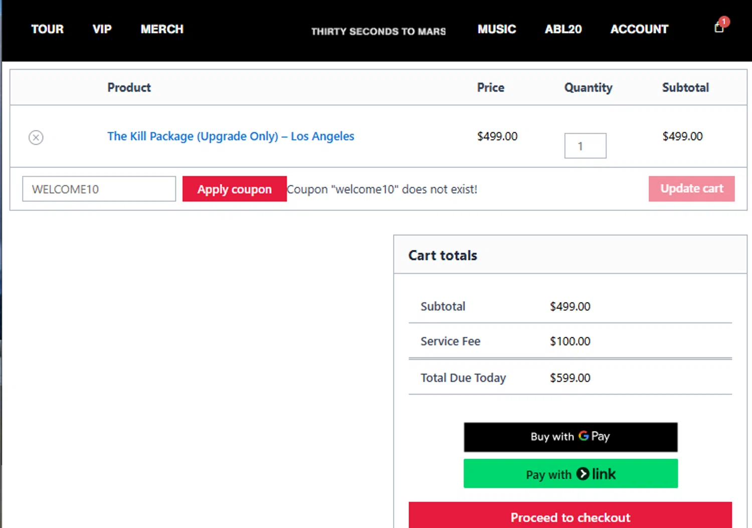Buy with Google Pay

(571, 437)
